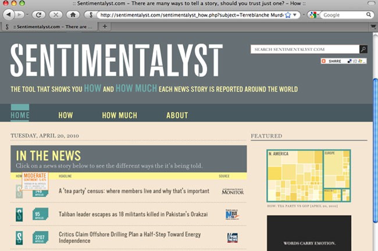
Task: Open the HOW navigation item
Action: coord(66,115)
